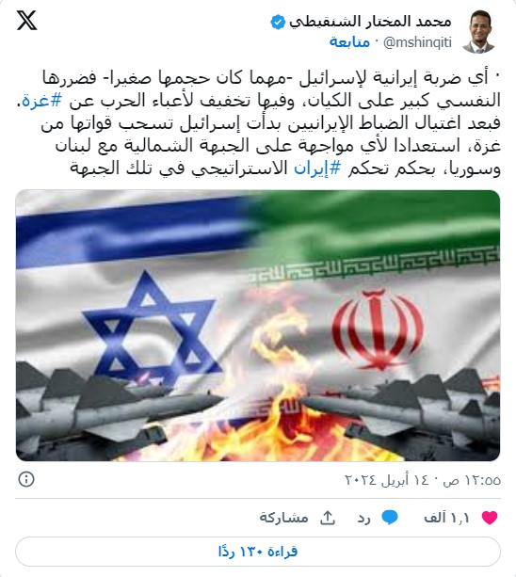This screenshot has width=516, height=577.
Task: Open the @mshinqiti handle link
Action: click(x=417, y=42)
